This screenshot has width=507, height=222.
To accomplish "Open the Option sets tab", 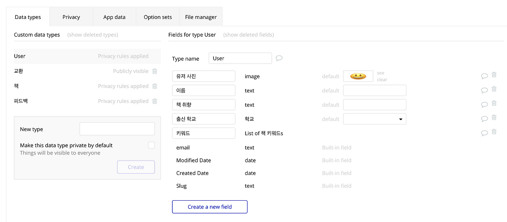I will coord(158,17).
